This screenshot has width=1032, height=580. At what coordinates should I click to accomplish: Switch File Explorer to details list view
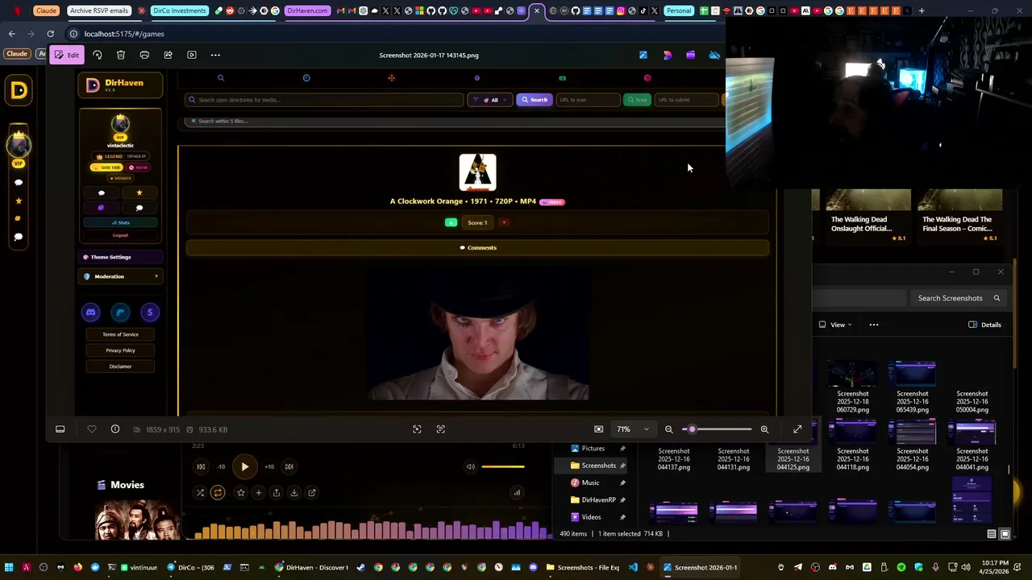[992, 534]
